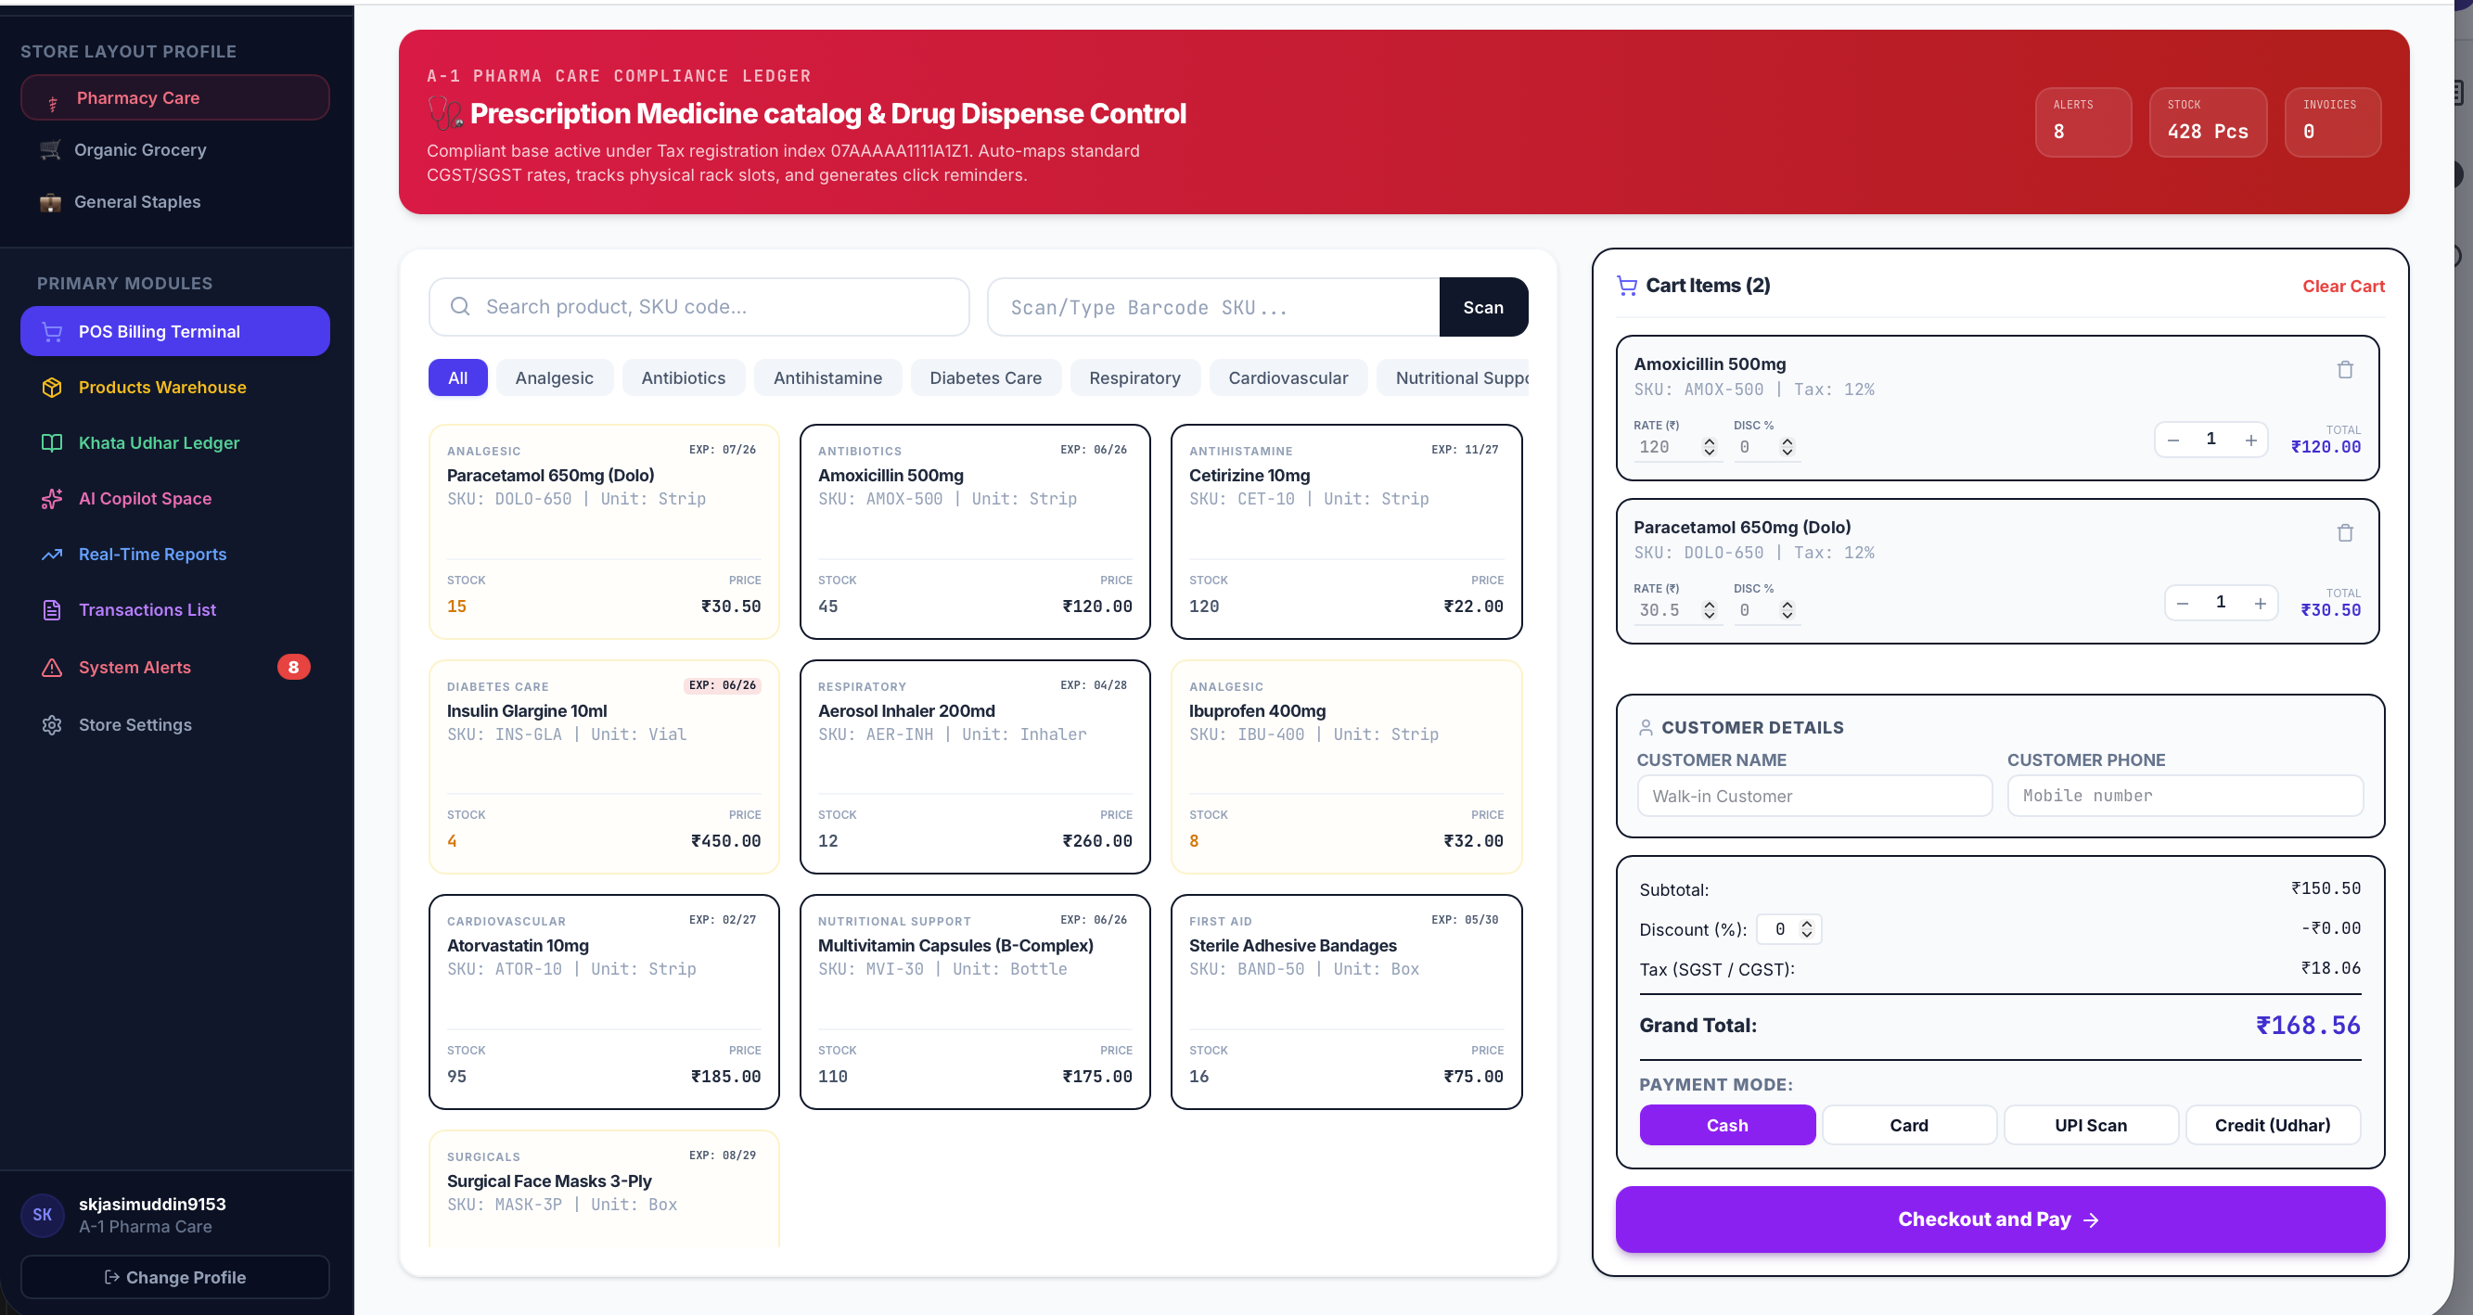2473x1315 pixels.
Task: Delete Amoxicillin 500mg from cart via trash icon
Action: click(x=2344, y=369)
